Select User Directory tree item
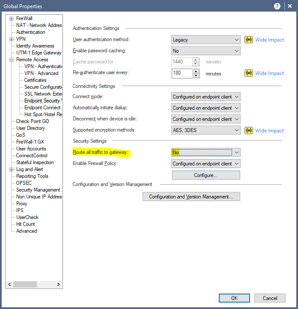 click(x=30, y=128)
